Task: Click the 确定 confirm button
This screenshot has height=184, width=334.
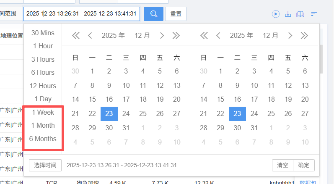Action: click(304, 165)
